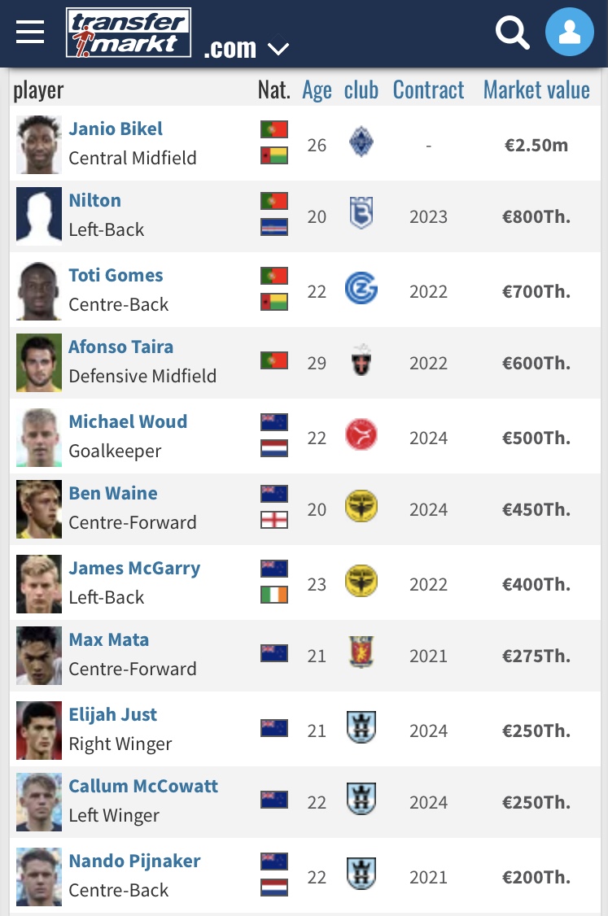
Task: Click Toti Gomes' club crest
Action: [361, 290]
